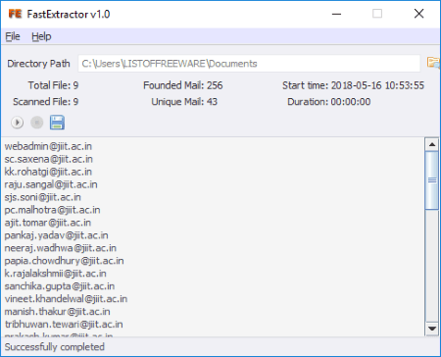Select neeraj.wadhwa@jiit.ac.in entry

click(x=61, y=248)
